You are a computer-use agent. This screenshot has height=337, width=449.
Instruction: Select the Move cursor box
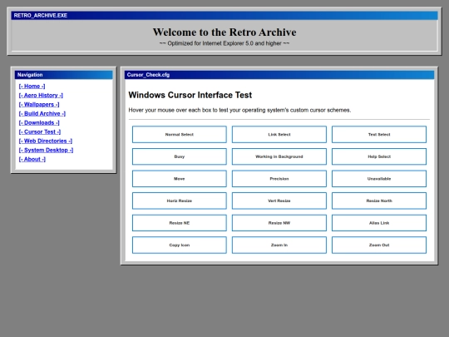tap(180, 179)
